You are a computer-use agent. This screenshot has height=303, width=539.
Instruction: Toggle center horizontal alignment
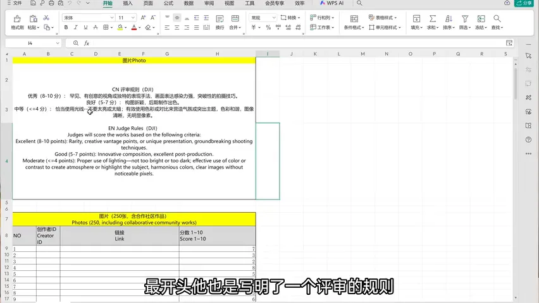(x=177, y=27)
